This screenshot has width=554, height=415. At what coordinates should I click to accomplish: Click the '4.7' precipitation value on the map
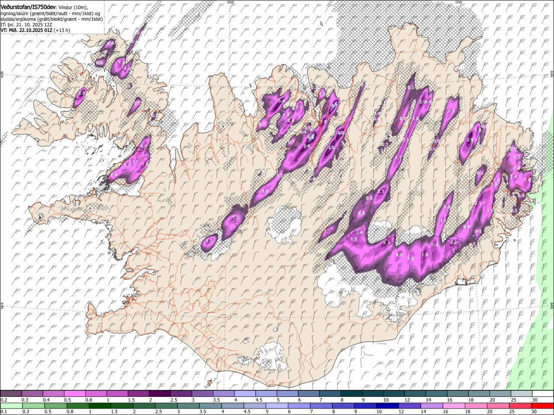tap(334, 105)
